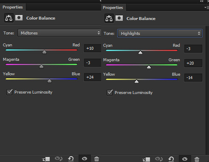Click the Cyan-Red slider handle in the Highlights panel
This screenshot has height=162, width=209.
coord(140,52)
